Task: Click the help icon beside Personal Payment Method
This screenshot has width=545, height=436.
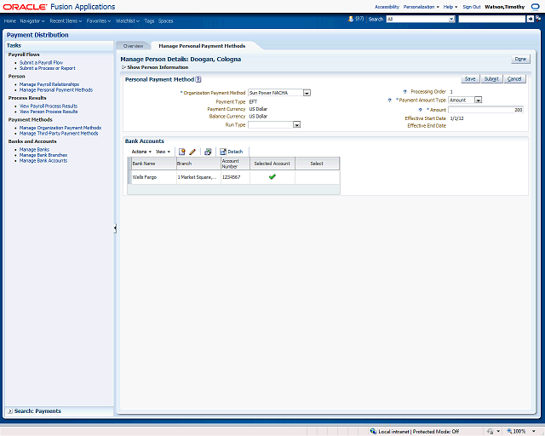Action: tap(198, 79)
